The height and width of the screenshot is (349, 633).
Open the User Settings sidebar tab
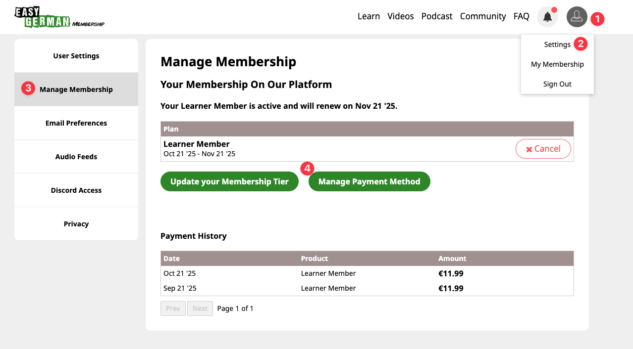coord(76,56)
